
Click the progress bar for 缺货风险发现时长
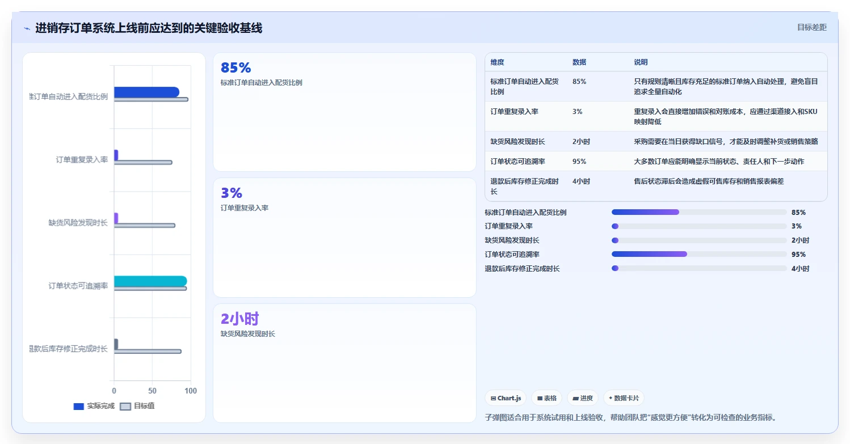[x=699, y=240]
